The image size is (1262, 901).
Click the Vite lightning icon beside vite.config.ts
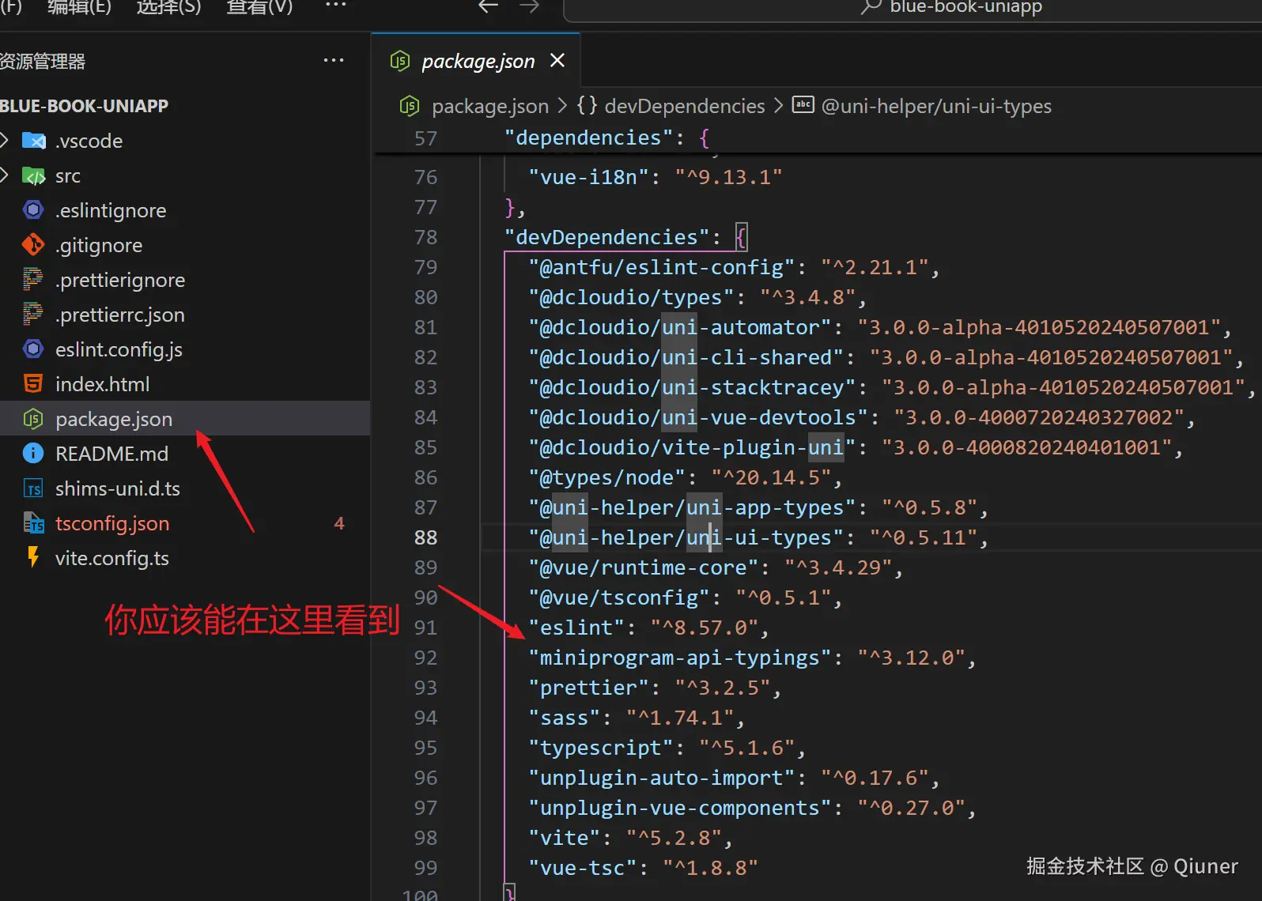tap(33, 557)
